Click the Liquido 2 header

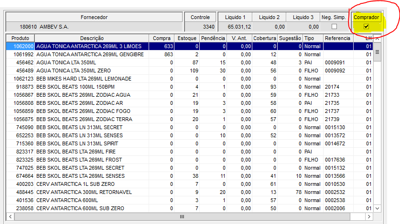[269, 17]
